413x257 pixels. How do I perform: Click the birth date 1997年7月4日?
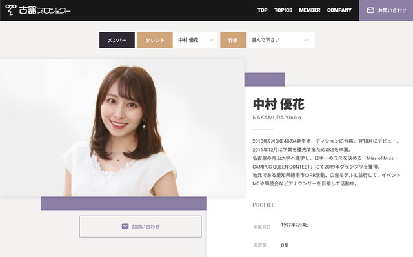(295, 225)
